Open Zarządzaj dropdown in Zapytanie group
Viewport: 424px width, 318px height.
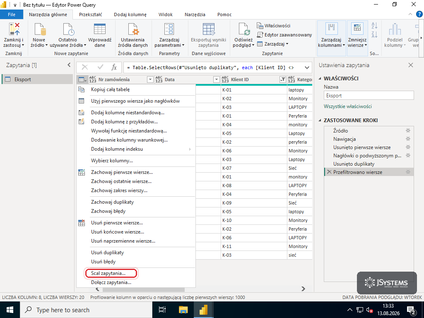[272, 44]
